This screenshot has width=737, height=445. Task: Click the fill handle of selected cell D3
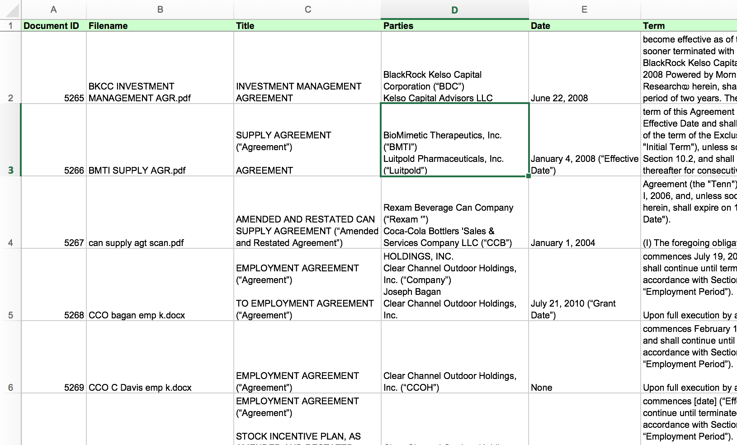(x=529, y=176)
